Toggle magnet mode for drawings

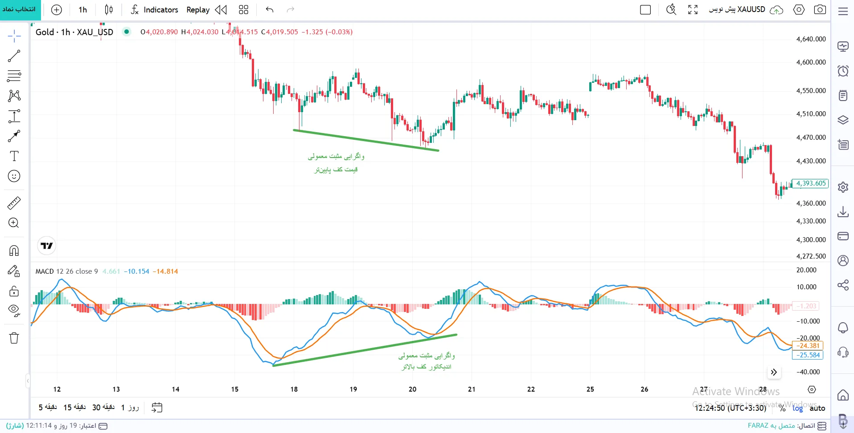click(x=14, y=251)
